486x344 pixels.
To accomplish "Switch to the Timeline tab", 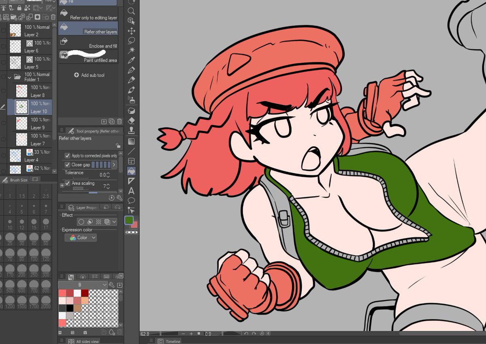I will click(x=169, y=341).
